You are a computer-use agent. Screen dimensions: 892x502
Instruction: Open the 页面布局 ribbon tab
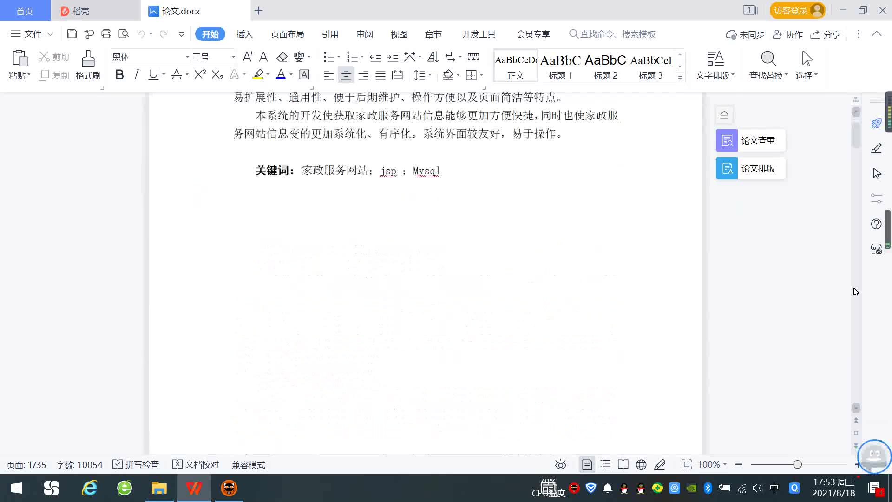(x=287, y=34)
